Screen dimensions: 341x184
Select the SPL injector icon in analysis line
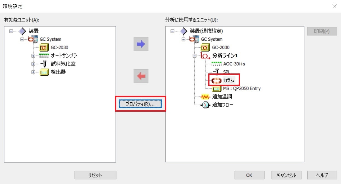(217, 72)
